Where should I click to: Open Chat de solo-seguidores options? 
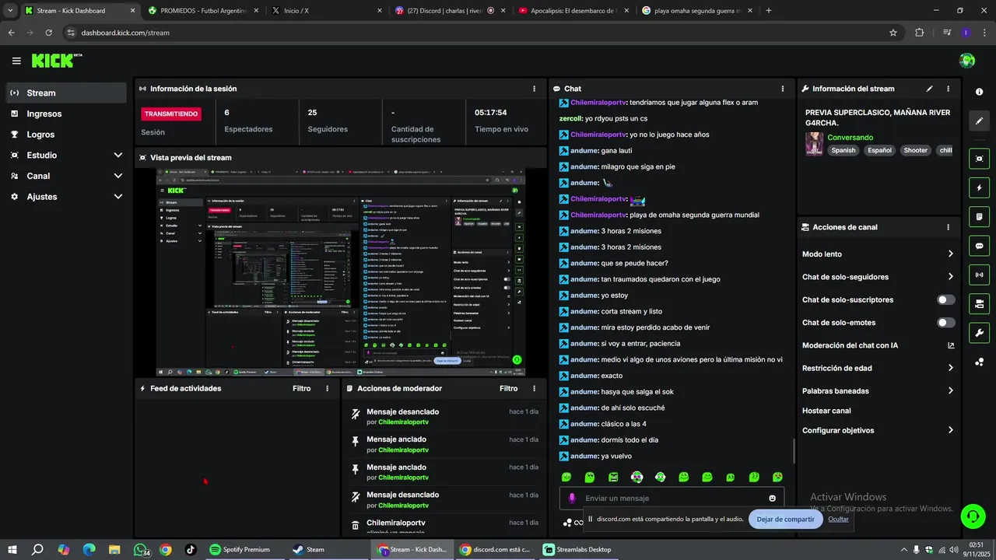(x=878, y=277)
